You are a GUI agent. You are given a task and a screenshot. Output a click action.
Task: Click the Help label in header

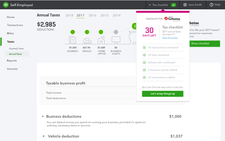[217, 5]
